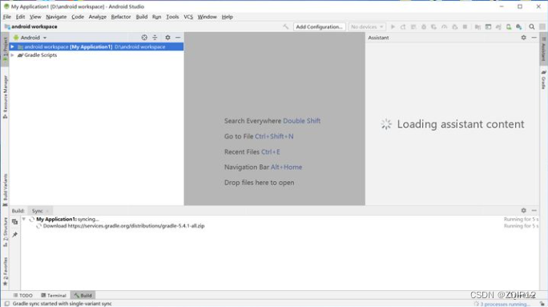The height and width of the screenshot is (307, 548).
Task: Toggle the Structure side tab
Action: click(x=5, y=232)
